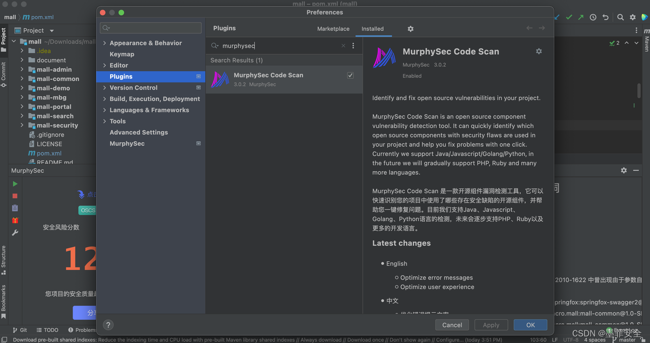Viewport: 650px width, 343px height.
Task: Click the Show History clock icon in toolbar
Action: tap(593, 17)
